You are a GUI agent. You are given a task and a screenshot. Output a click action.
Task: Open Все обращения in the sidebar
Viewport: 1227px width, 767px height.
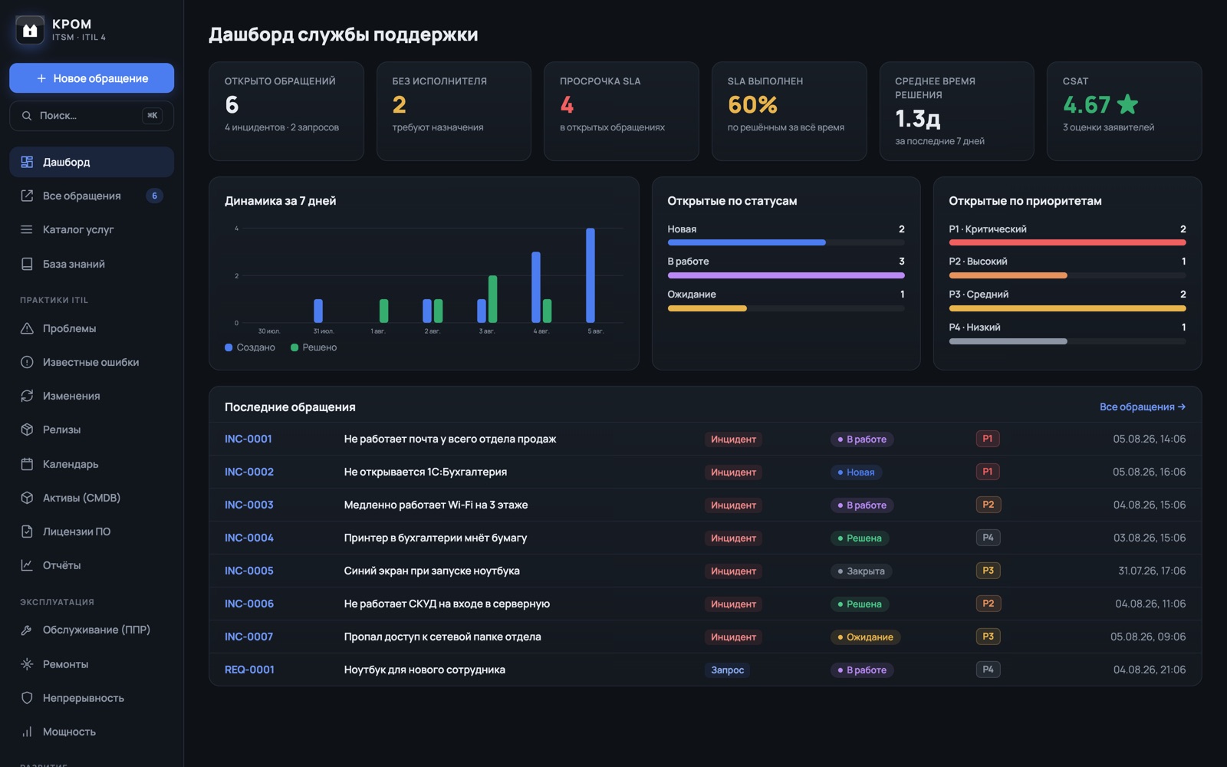pyautogui.click(x=91, y=196)
